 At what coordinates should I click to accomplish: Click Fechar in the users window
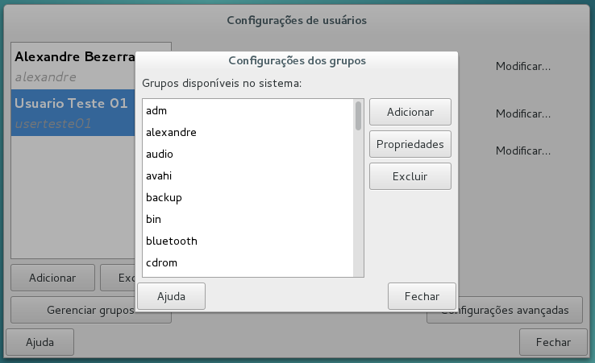(553, 342)
